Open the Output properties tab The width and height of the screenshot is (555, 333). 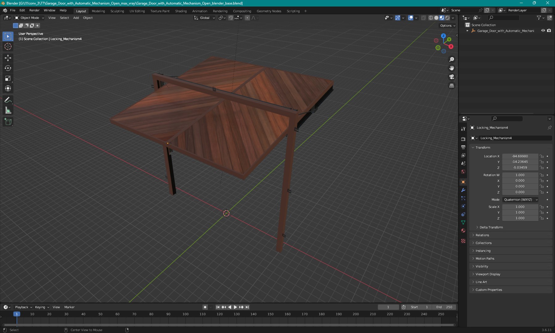[x=463, y=147]
